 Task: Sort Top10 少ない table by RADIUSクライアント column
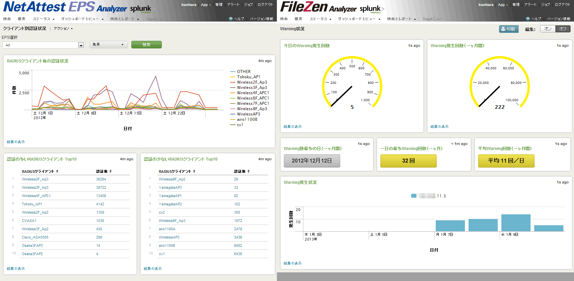point(177,172)
